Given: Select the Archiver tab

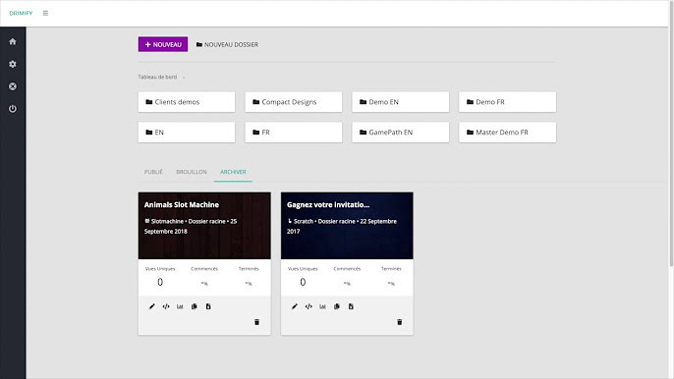Looking at the screenshot, I should coord(233,172).
